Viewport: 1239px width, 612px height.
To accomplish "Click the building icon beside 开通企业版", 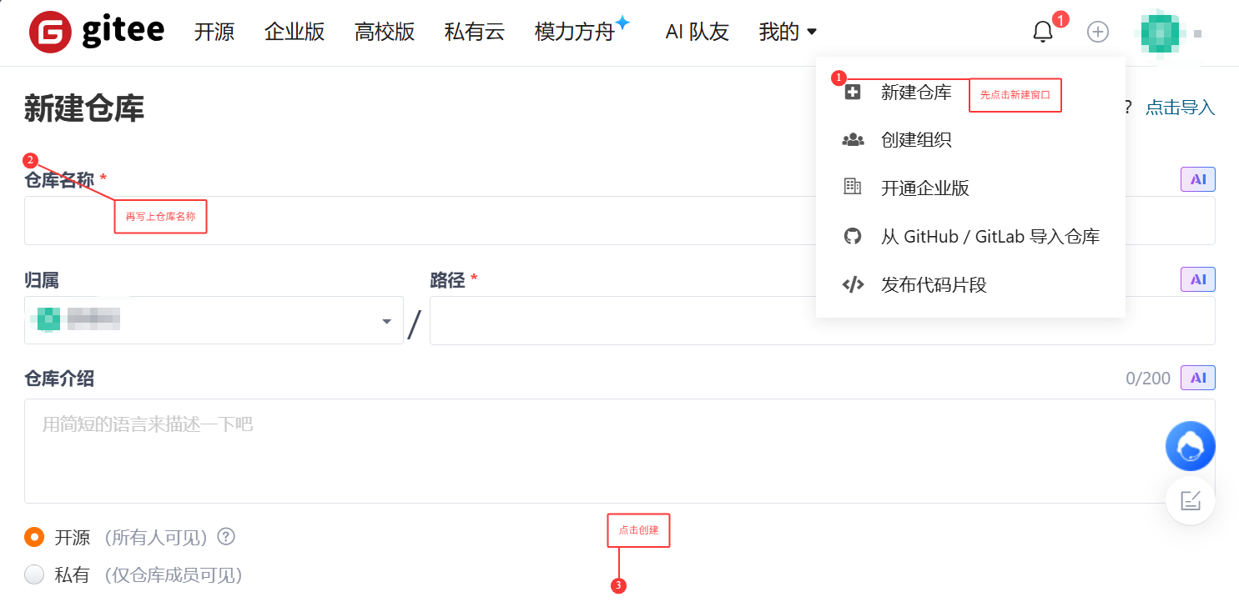I will click(x=853, y=187).
